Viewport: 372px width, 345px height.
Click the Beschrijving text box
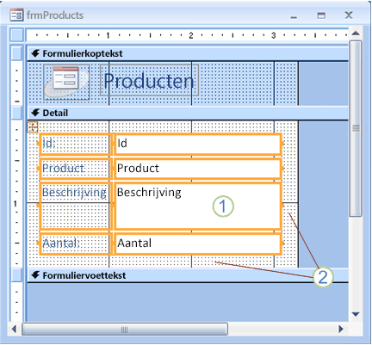coord(198,206)
